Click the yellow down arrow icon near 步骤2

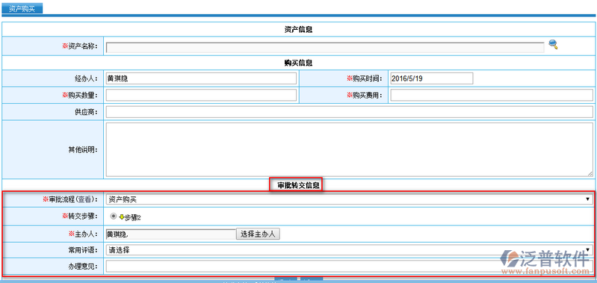click(x=122, y=217)
